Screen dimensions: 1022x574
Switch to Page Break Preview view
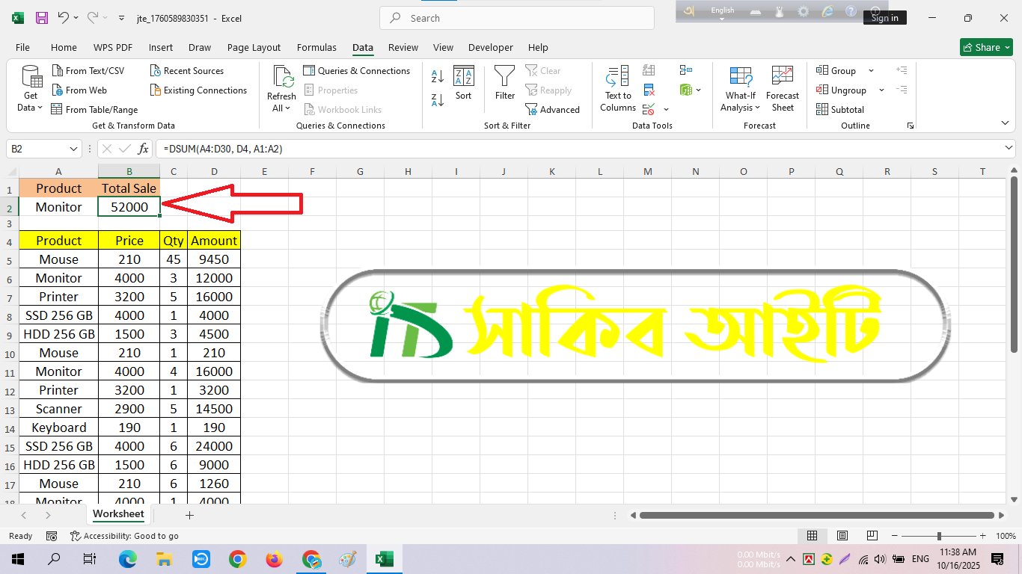click(872, 536)
